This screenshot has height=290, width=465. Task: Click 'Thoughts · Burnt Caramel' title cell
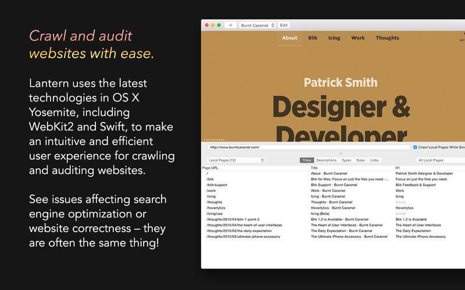pos(331,202)
